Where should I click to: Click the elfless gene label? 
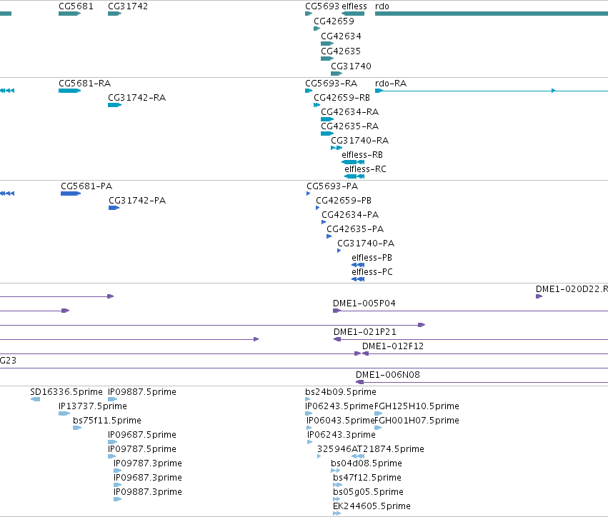click(x=354, y=6)
